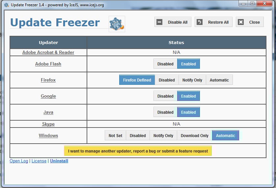The height and width of the screenshot is (188, 276).
Task: Set Firefox updater to Disabled
Action: click(x=167, y=80)
